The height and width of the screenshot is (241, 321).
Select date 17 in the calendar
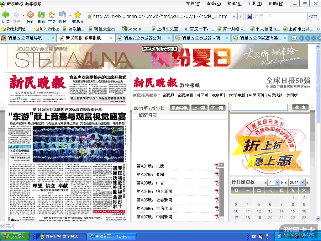(x=236, y=218)
